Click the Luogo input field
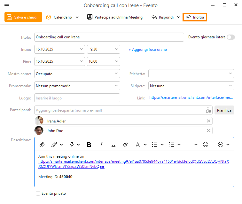This screenshot has height=204, width=242. click(77, 98)
